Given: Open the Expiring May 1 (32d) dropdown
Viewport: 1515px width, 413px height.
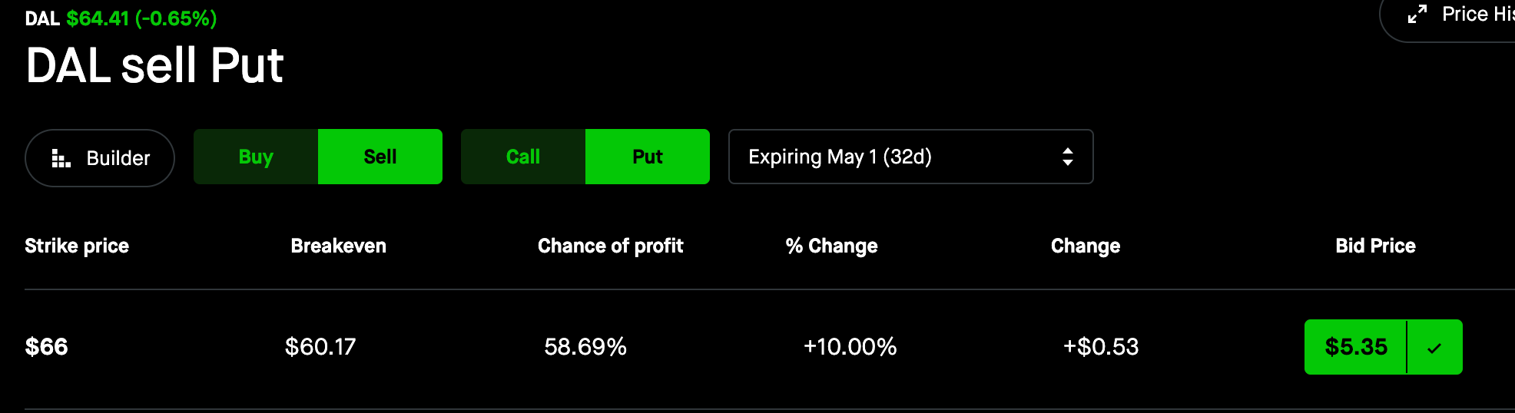Looking at the screenshot, I should 910,157.
